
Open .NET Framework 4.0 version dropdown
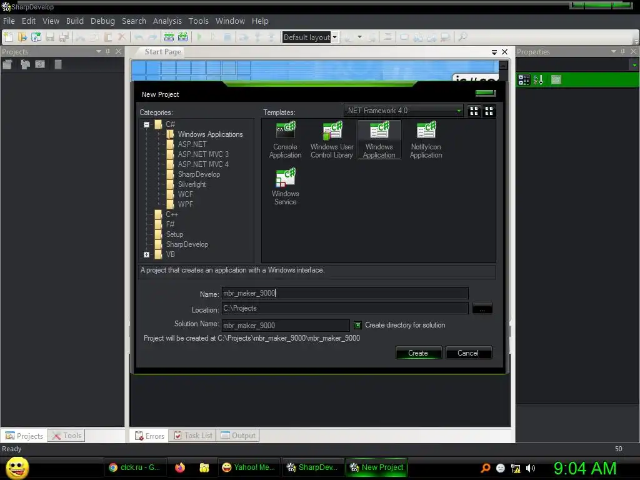(x=459, y=111)
